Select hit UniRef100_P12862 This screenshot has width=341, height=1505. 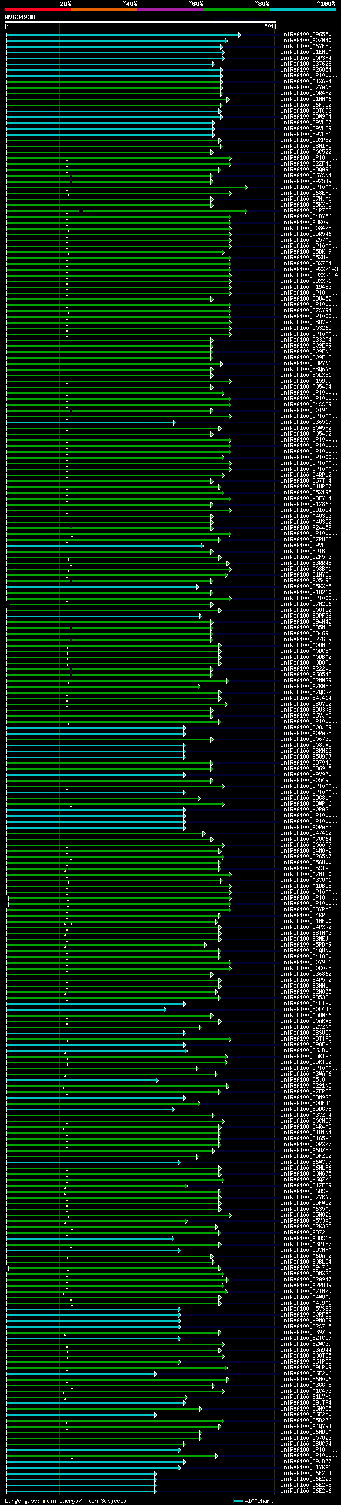click(x=306, y=504)
